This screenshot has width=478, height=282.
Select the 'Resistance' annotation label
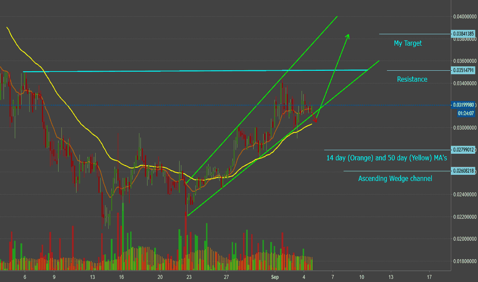click(412, 79)
